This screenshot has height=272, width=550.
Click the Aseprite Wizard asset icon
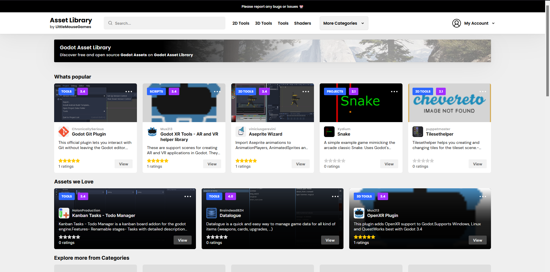[x=241, y=132]
